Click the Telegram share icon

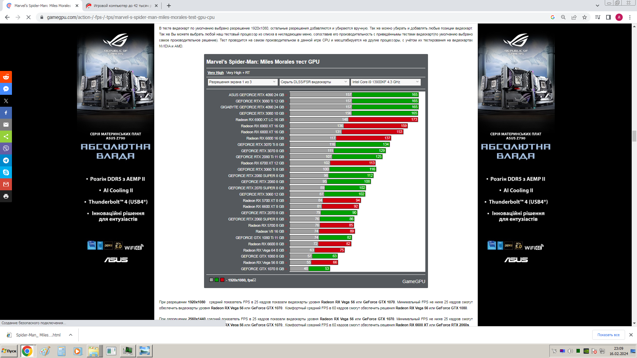coord(6,160)
